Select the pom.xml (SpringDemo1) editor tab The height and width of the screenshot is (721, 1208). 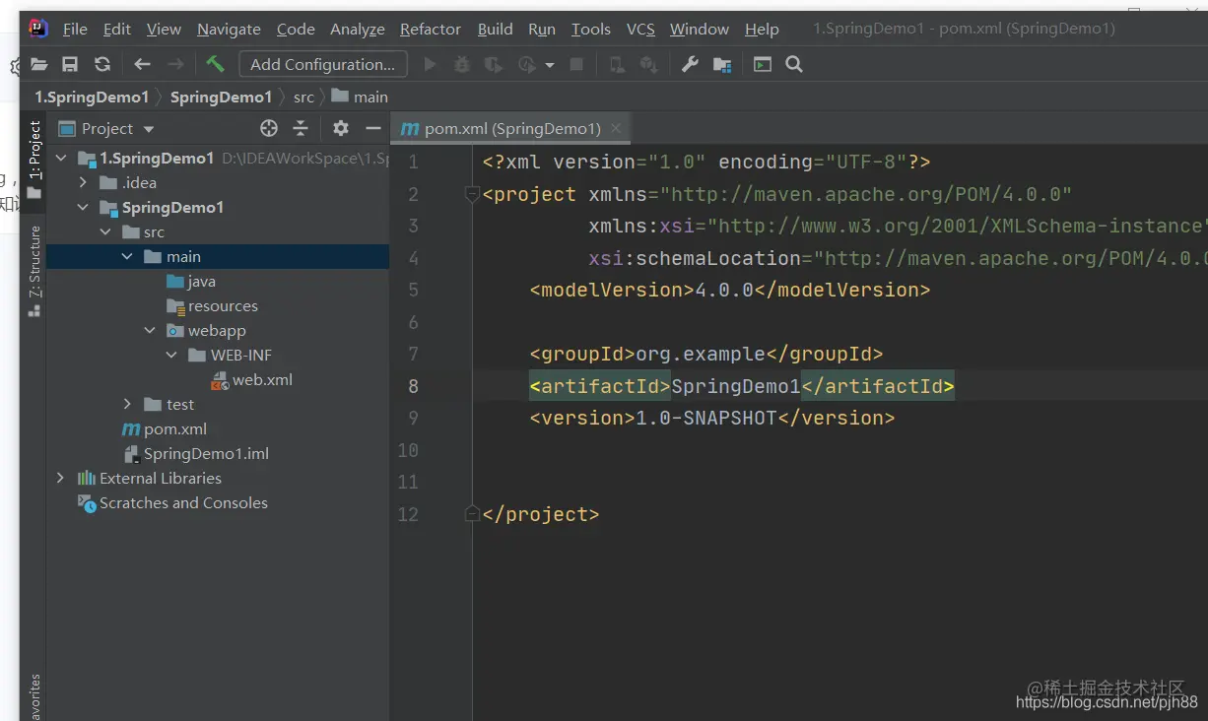coord(512,128)
